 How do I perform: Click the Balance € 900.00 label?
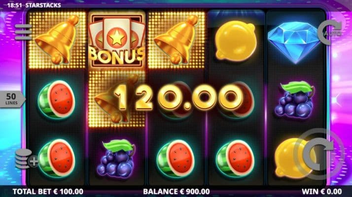click(x=176, y=192)
